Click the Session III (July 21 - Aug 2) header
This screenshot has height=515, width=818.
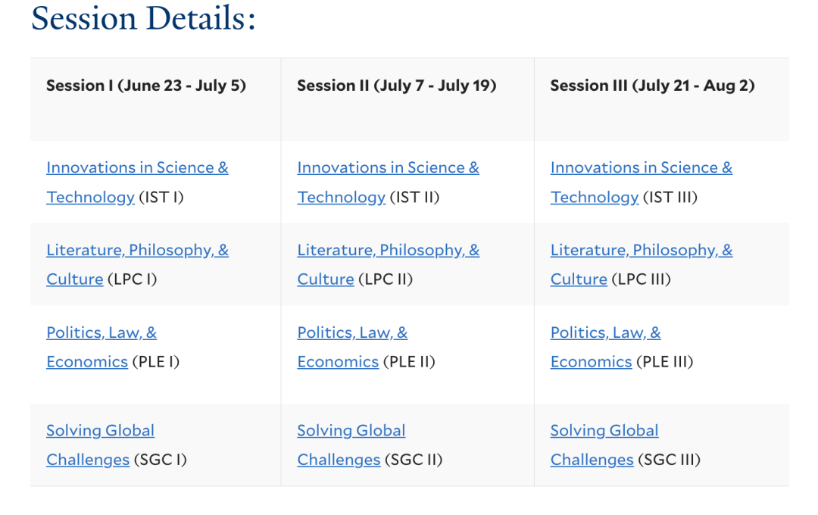point(653,85)
